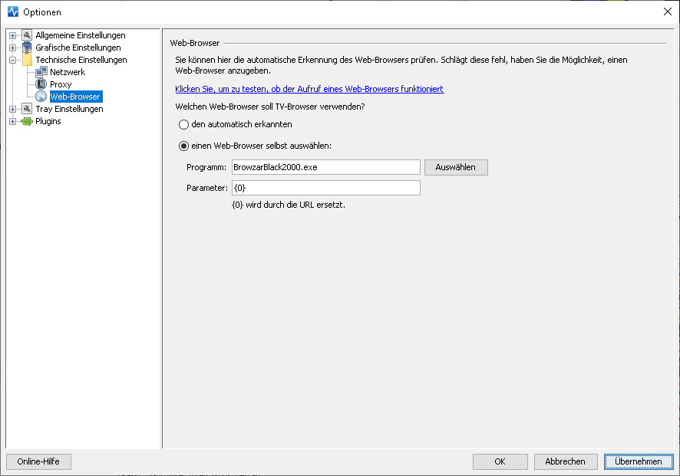Screen dimensions: 680x476
Task: Click the Technische Einstellungen folder icon
Action: pos(27,60)
